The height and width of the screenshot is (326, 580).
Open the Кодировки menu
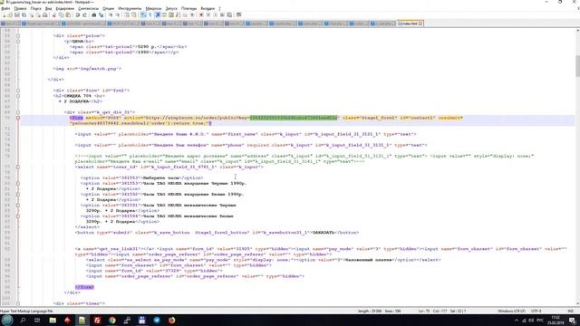pyautogui.click(x=64, y=8)
